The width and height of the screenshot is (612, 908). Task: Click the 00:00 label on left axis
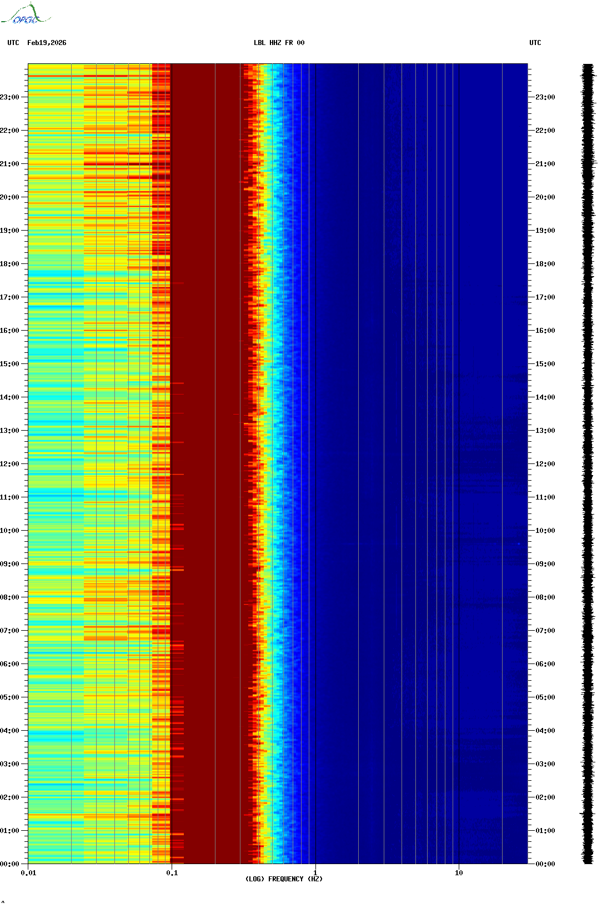click(x=9, y=864)
